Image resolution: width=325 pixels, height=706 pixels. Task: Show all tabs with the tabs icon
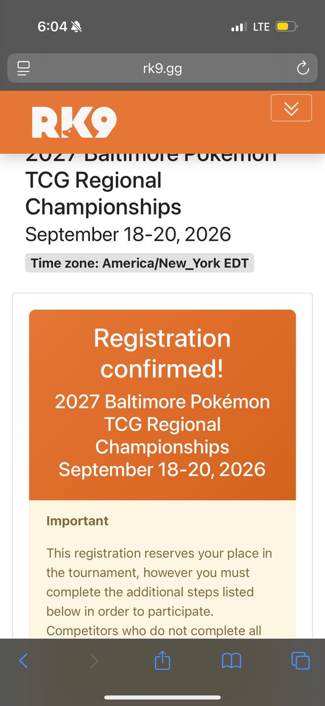[300, 661]
